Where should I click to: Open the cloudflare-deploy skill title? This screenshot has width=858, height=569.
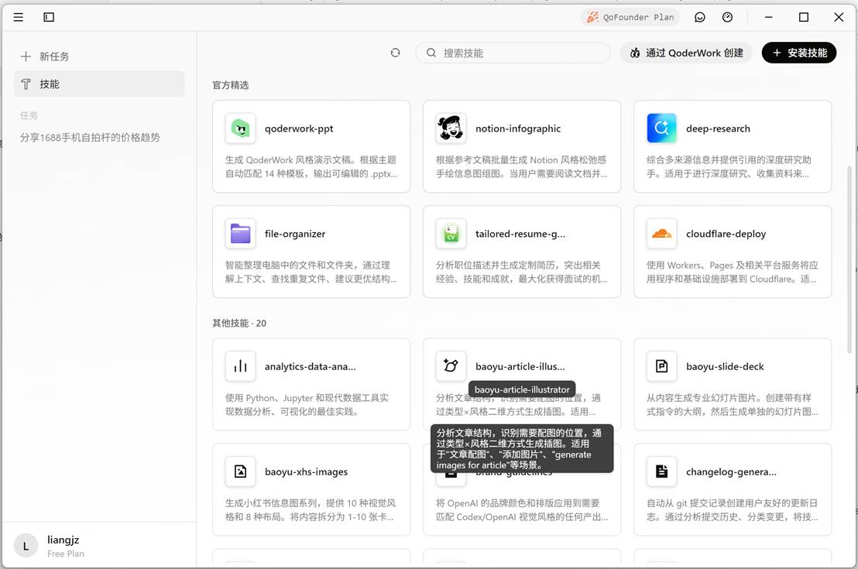726,234
